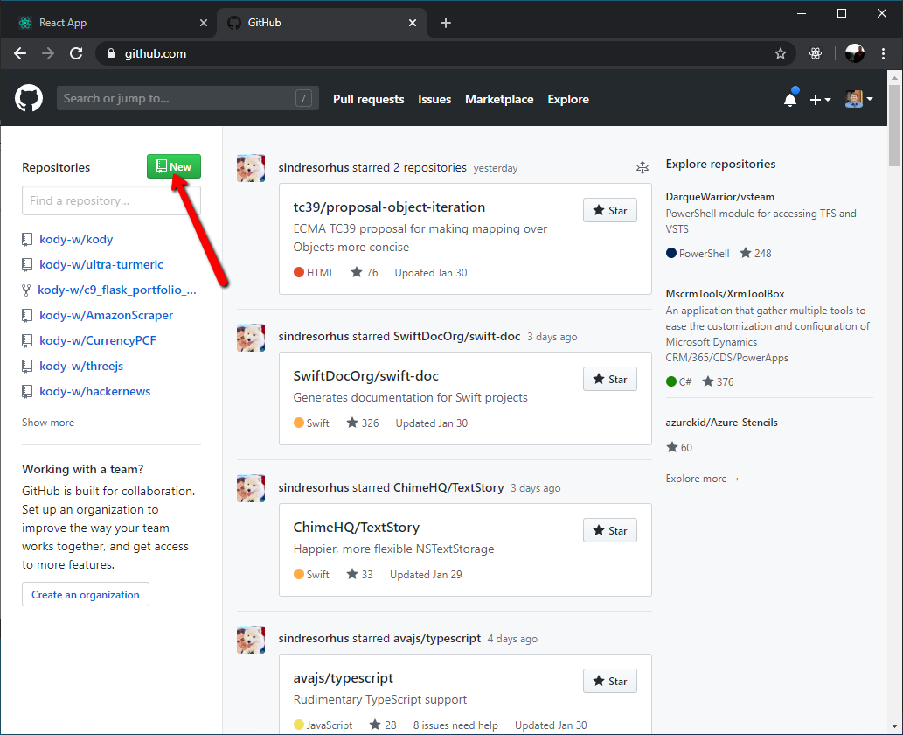The width and height of the screenshot is (903, 735).
Task: Click the fork icon beside c9_flask_portfolio
Action: coord(26,290)
